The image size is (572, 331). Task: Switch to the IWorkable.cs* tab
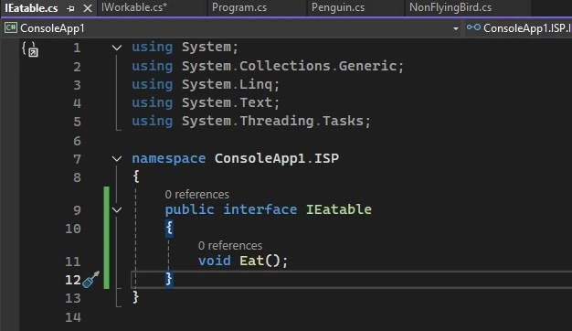[134, 7]
